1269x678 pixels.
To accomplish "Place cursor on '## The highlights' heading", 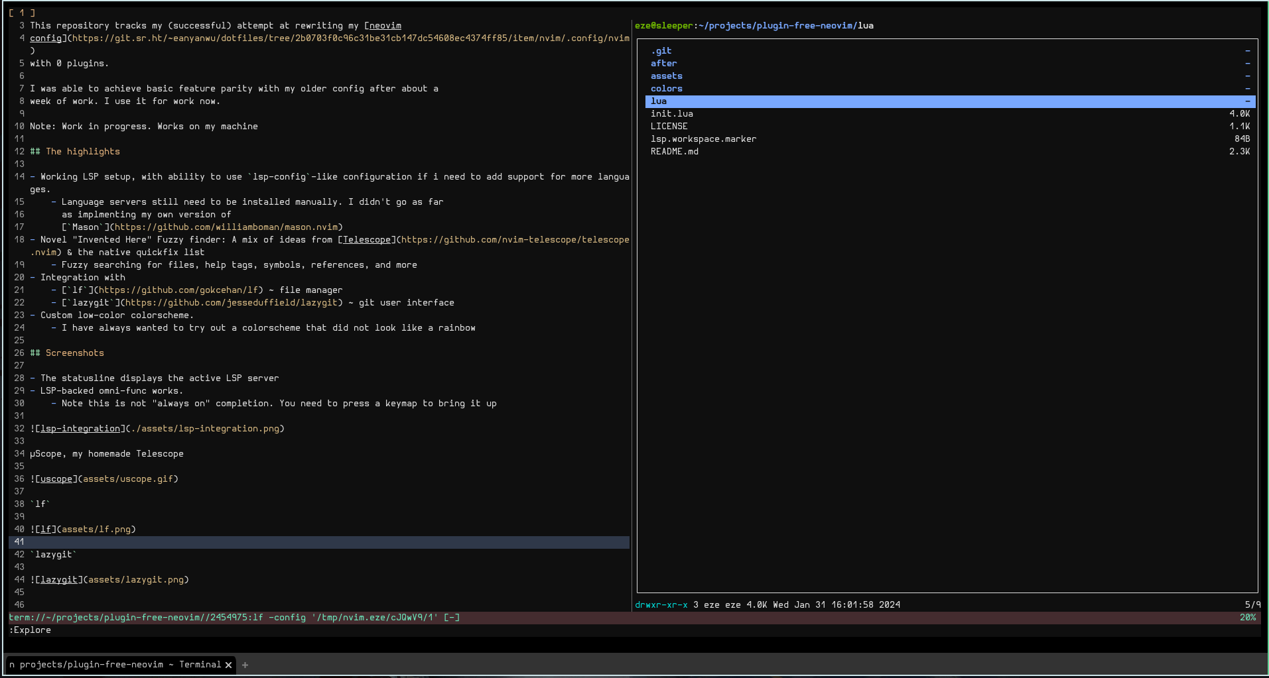I will [x=75, y=152].
